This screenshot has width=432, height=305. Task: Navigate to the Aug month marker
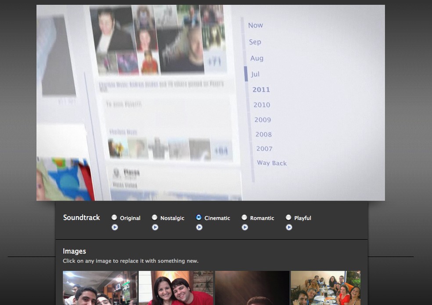click(x=257, y=58)
